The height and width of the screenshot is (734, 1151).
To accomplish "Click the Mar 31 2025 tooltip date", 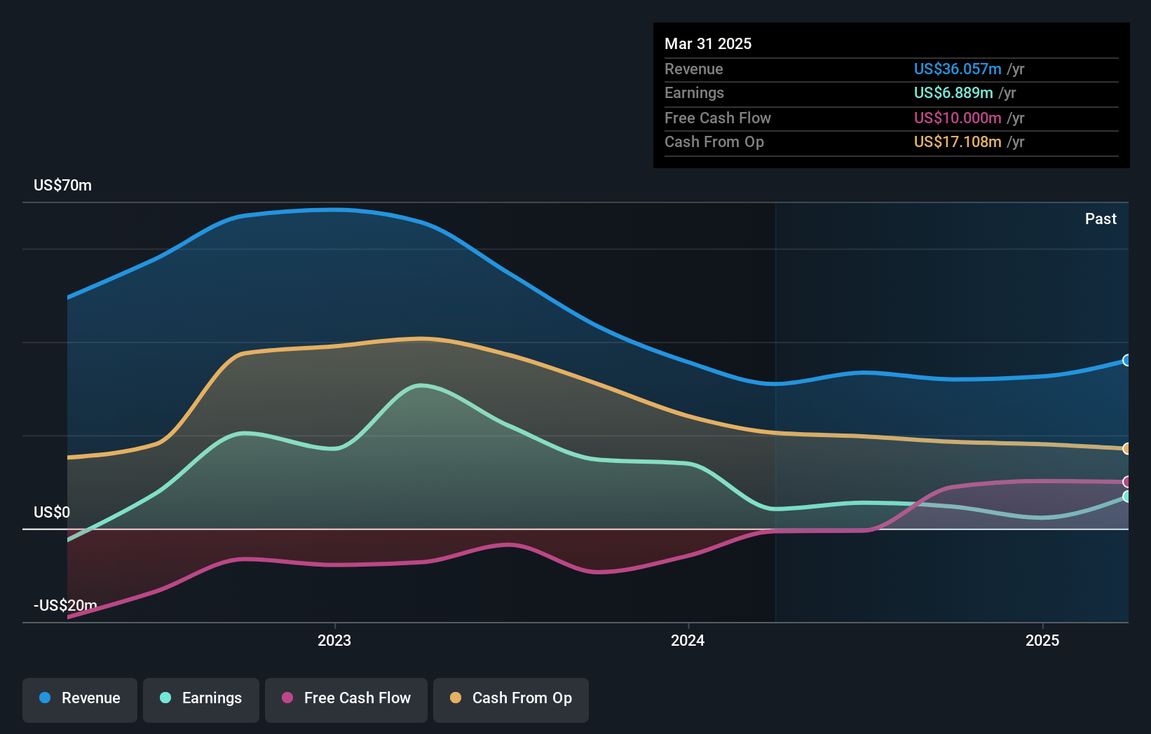I will (x=708, y=43).
